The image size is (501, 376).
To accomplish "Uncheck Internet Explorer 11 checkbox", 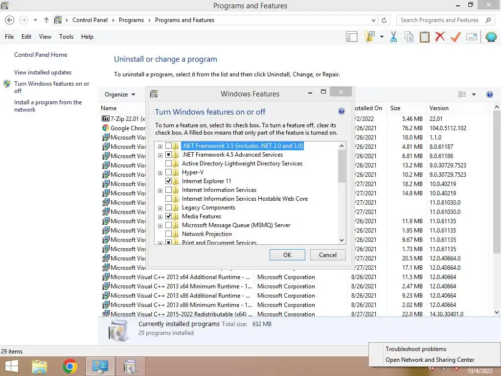I will (x=168, y=181).
